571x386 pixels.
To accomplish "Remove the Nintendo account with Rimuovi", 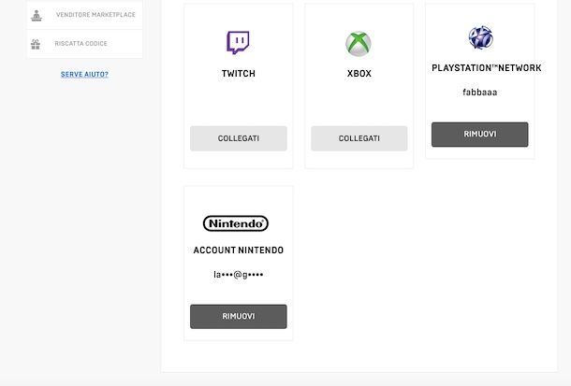I will pos(238,317).
